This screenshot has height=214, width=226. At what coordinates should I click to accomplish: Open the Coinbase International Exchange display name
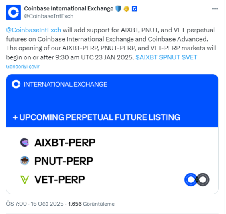(69, 9)
